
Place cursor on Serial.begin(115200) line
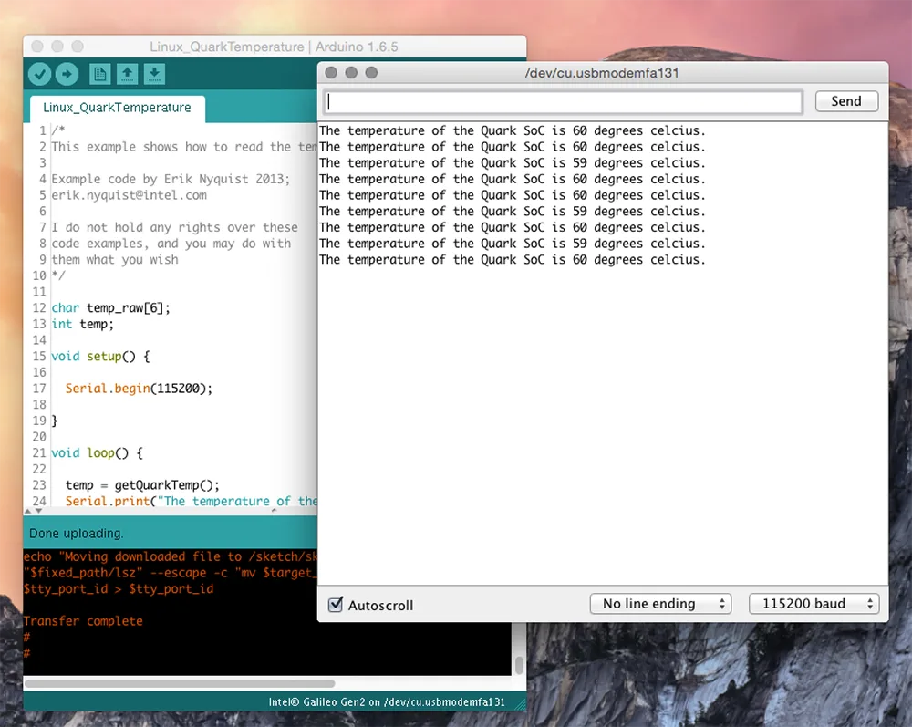139,389
